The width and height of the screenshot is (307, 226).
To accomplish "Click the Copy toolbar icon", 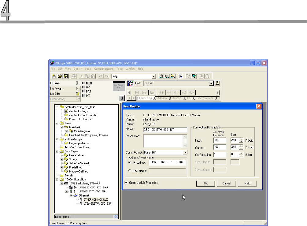I will 87,76.
